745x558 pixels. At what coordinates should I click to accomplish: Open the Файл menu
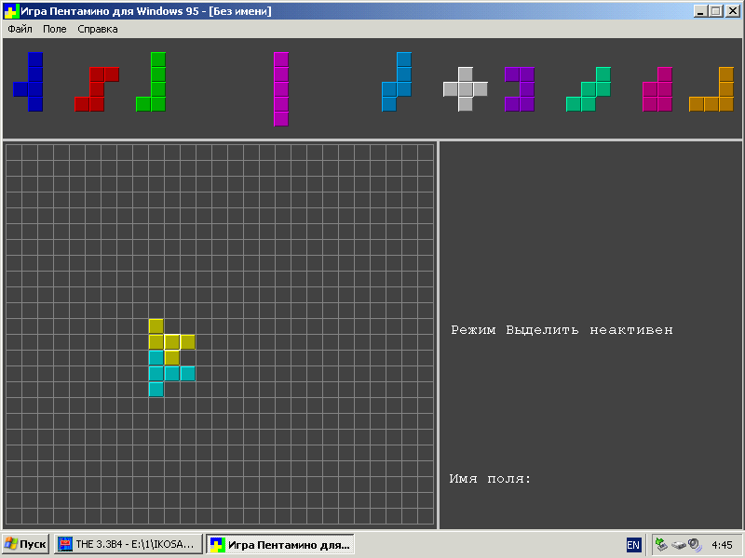20,29
